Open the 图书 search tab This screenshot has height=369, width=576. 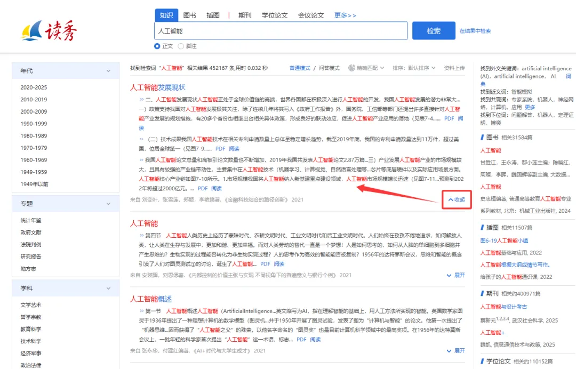click(x=189, y=15)
